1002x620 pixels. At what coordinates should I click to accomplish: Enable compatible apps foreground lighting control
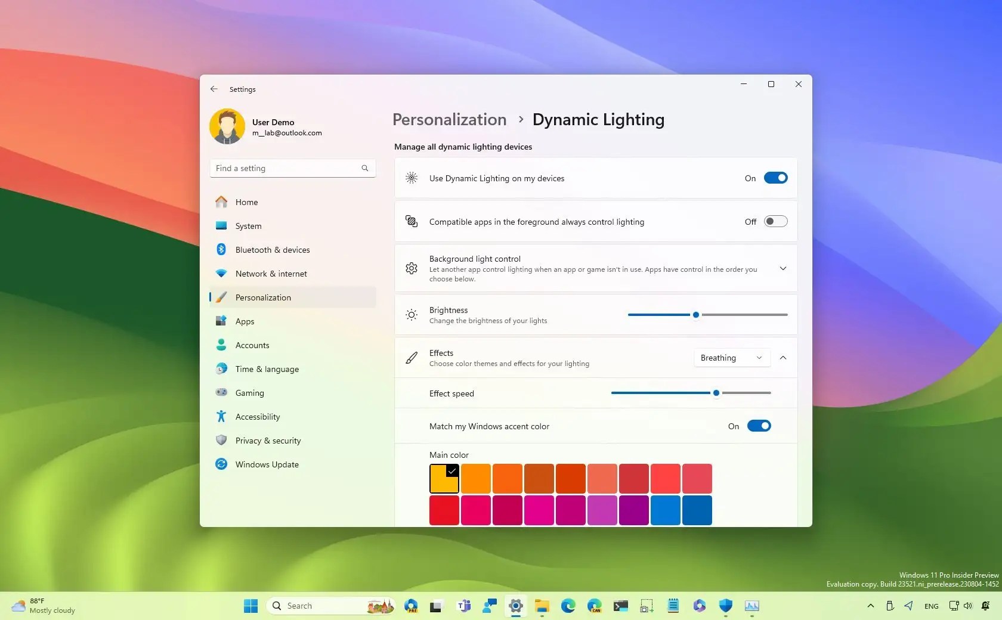[x=775, y=221]
